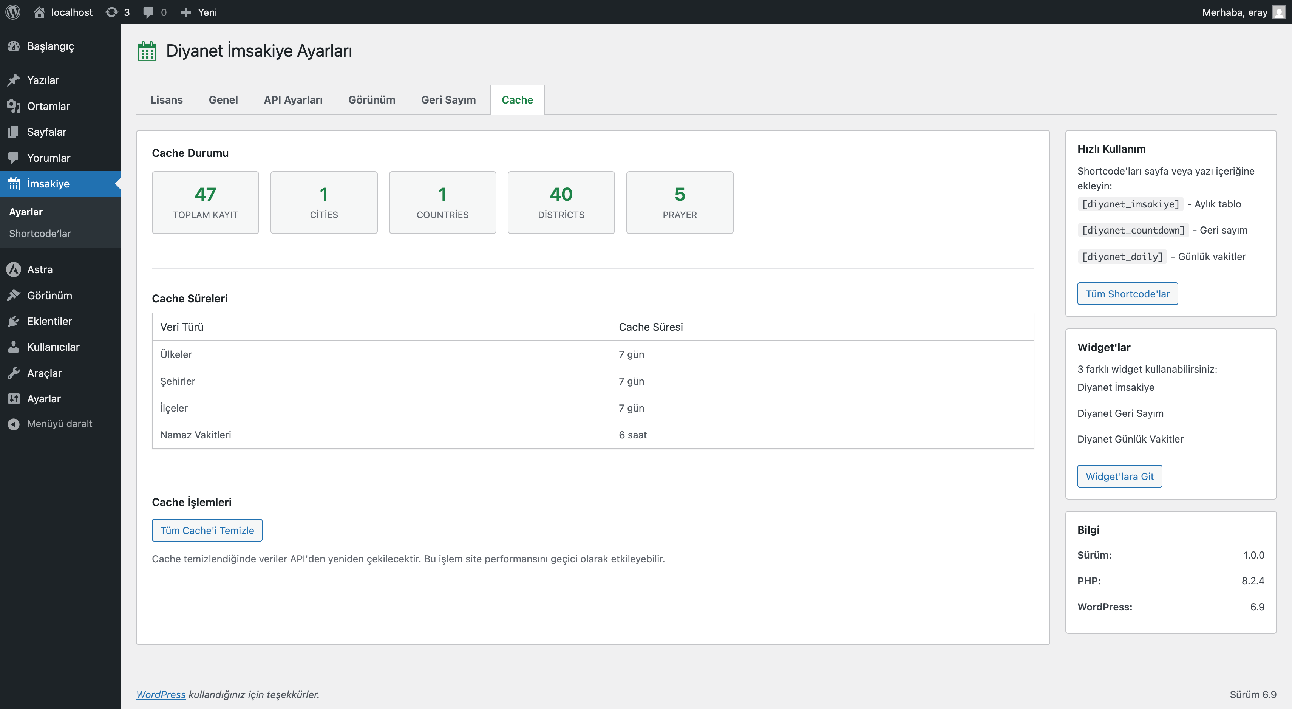The height and width of the screenshot is (709, 1292).
Task: Click the 5 Prayer stat card
Action: pos(680,203)
